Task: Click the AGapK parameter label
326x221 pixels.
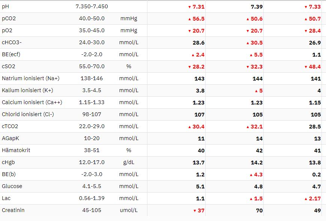Action: (x=11, y=138)
